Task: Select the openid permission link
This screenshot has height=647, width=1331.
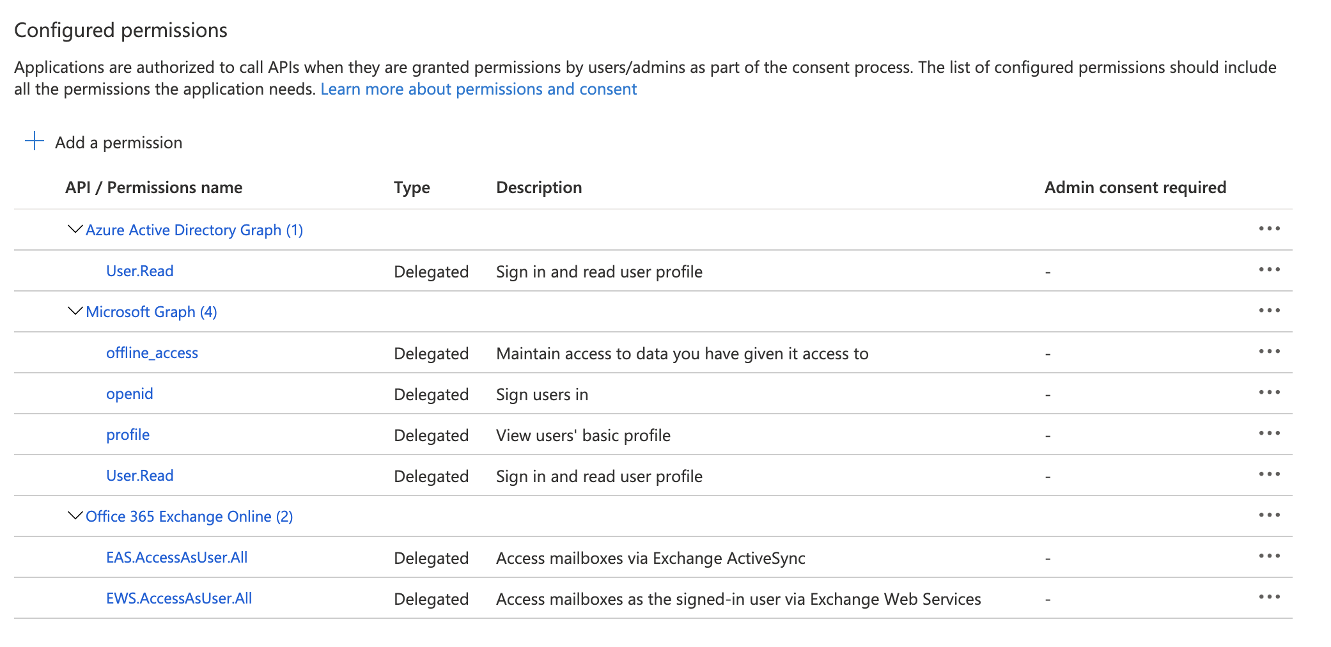Action: (x=129, y=393)
